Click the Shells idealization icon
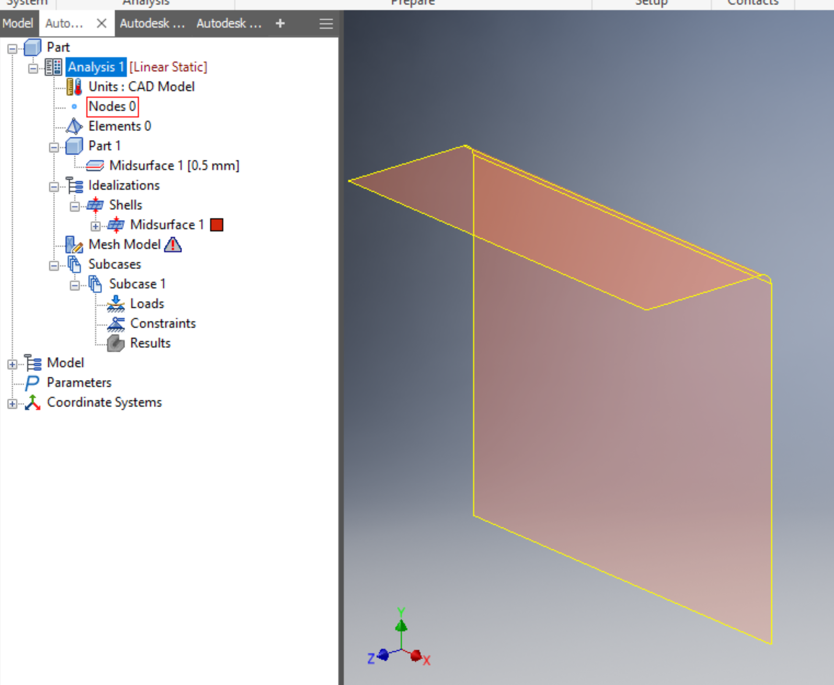The image size is (834, 685). (96, 205)
